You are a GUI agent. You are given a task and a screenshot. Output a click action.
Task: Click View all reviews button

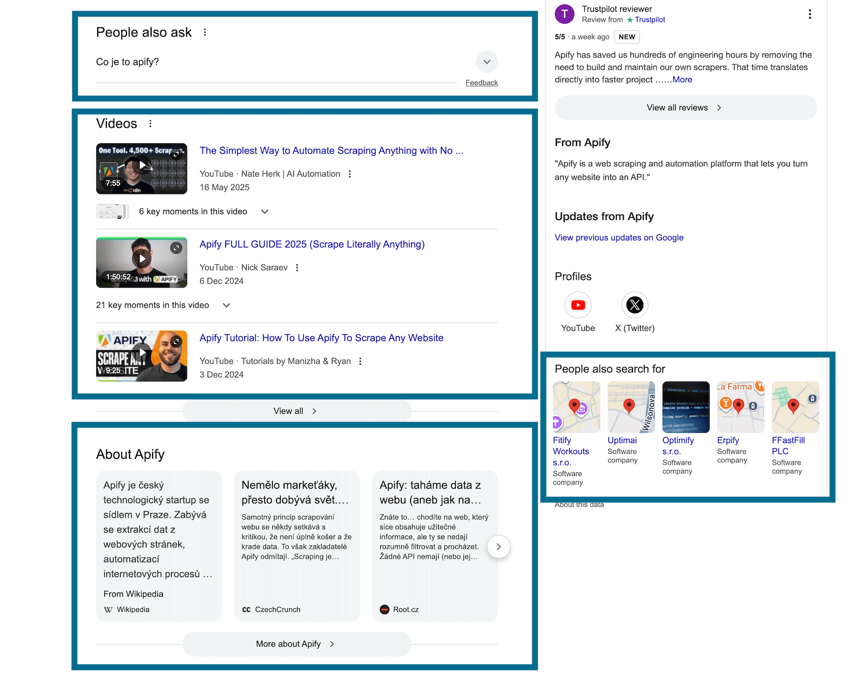[x=686, y=108]
